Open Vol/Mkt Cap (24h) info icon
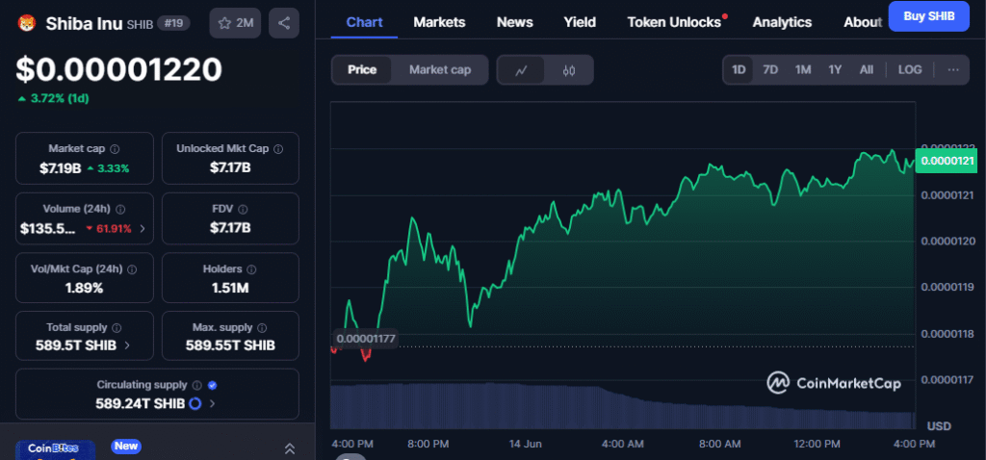The width and height of the screenshot is (986, 460). pos(132,268)
